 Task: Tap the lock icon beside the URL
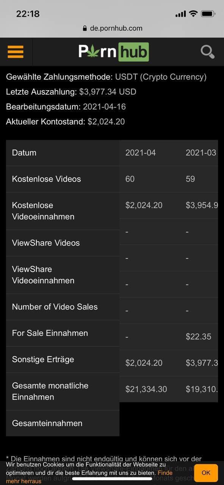[x=85, y=28]
